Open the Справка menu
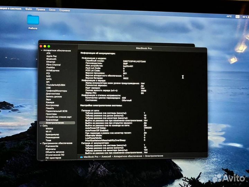The image size is (249, 187). [x=64, y=10]
